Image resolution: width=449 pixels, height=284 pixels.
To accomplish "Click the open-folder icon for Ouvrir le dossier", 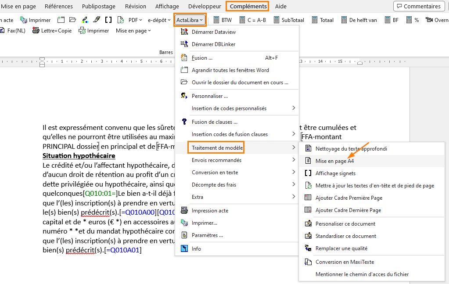I will coord(184,82).
